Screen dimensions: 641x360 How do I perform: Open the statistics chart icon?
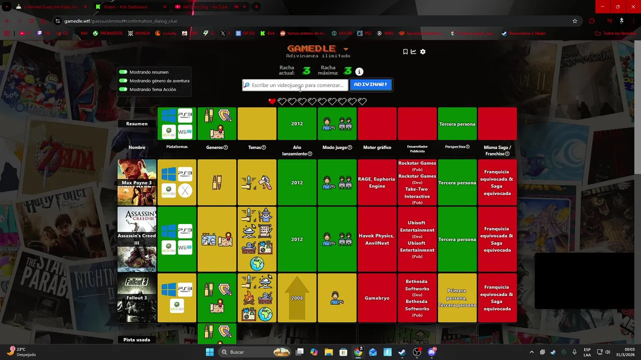click(x=414, y=51)
